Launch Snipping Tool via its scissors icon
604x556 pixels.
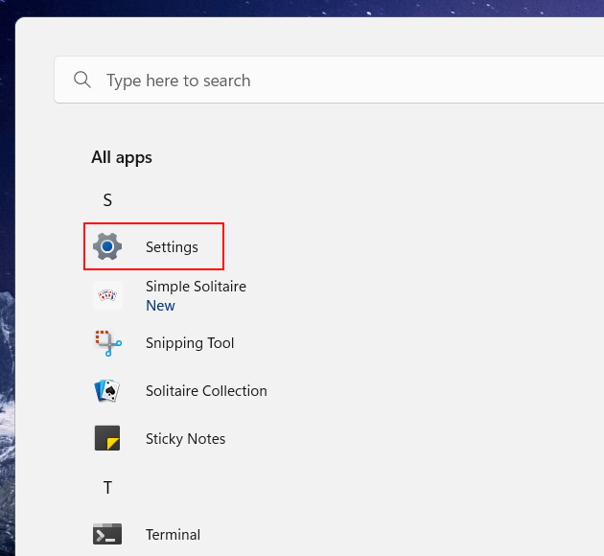107,343
